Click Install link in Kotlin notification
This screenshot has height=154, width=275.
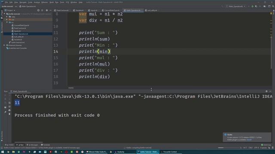coord(249,140)
